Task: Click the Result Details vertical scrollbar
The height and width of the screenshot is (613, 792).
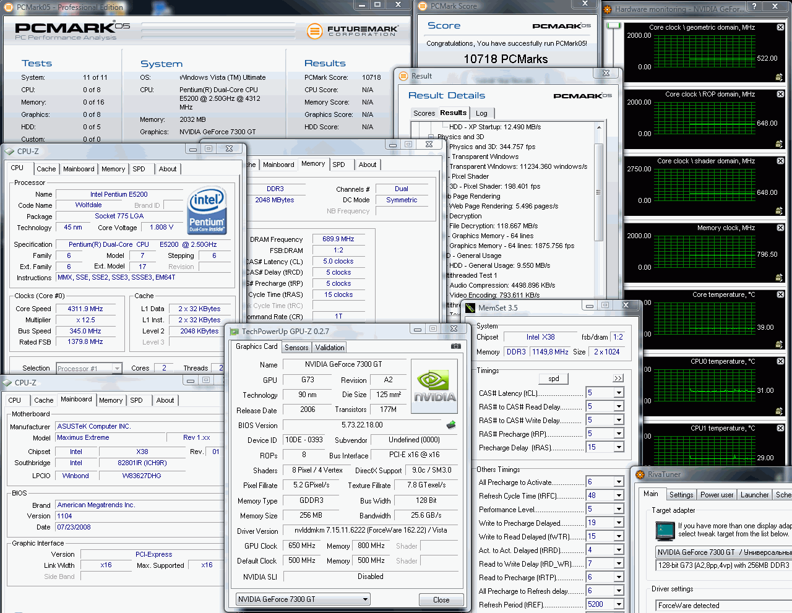Action: click(598, 192)
